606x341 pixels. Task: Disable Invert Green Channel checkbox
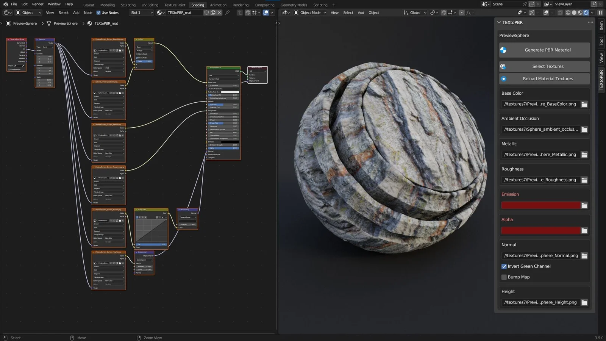[x=504, y=266]
